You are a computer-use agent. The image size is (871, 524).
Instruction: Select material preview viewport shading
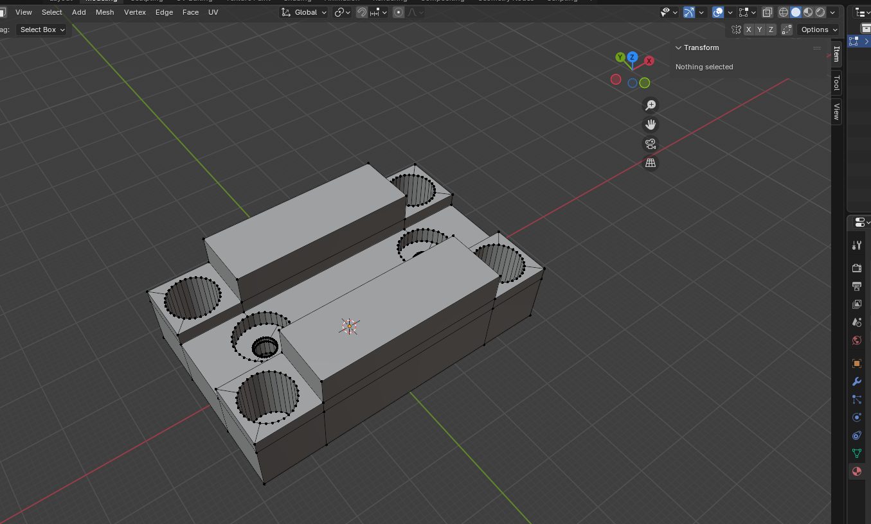coord(808,12)
